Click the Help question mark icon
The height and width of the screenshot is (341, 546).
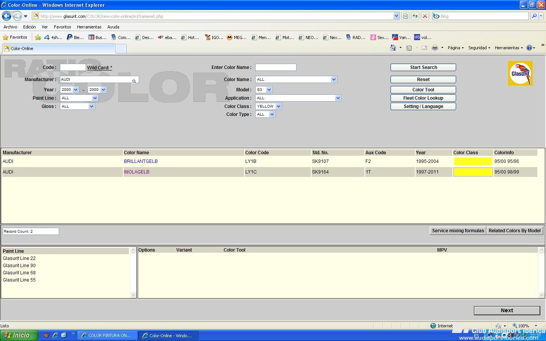click(x=529, y=48)
